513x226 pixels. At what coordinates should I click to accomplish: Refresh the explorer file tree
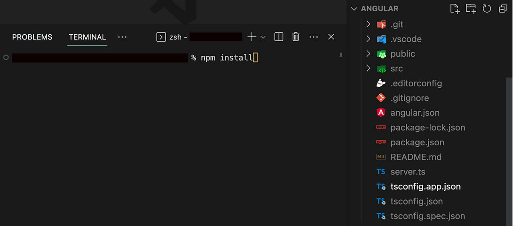coord(487,8)
